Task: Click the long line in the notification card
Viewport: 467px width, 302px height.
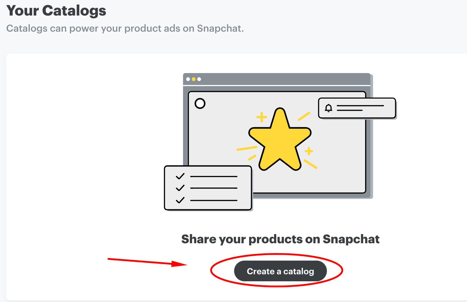Action: pos(360,106)
